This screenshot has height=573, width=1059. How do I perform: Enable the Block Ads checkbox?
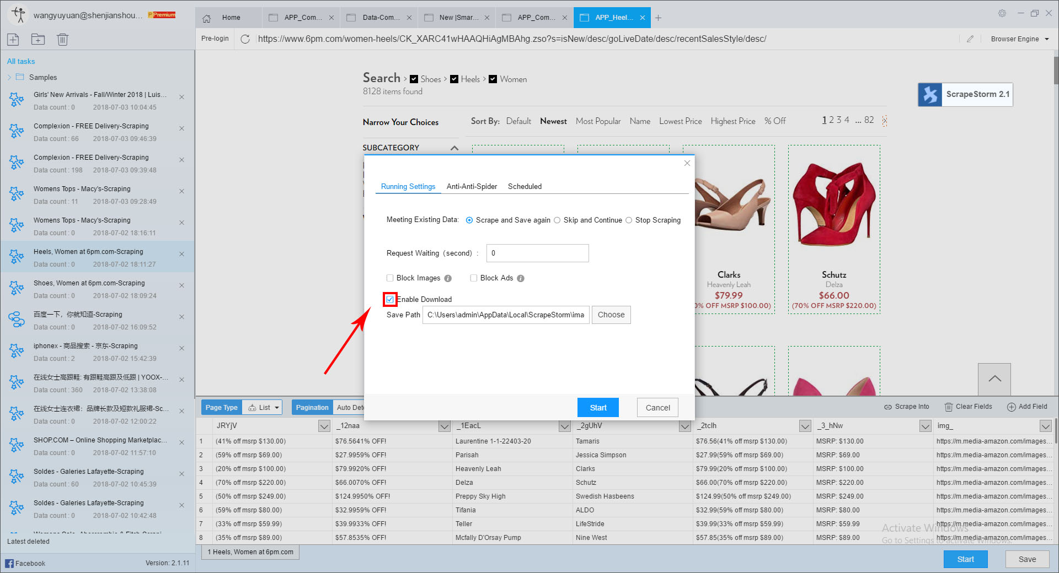coord(474,278)
